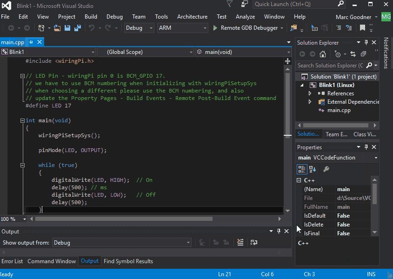Click the feedback icon in title bar

(244, 4)
